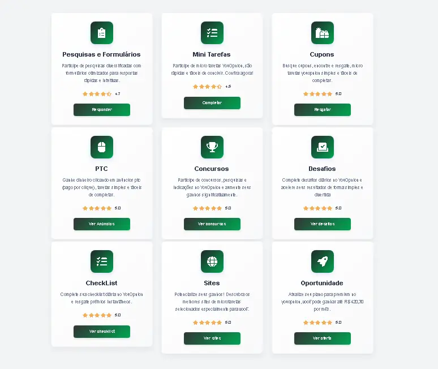
Task: Click the rocket icon above Oportunidade
Action: click(x=323, y=261)
